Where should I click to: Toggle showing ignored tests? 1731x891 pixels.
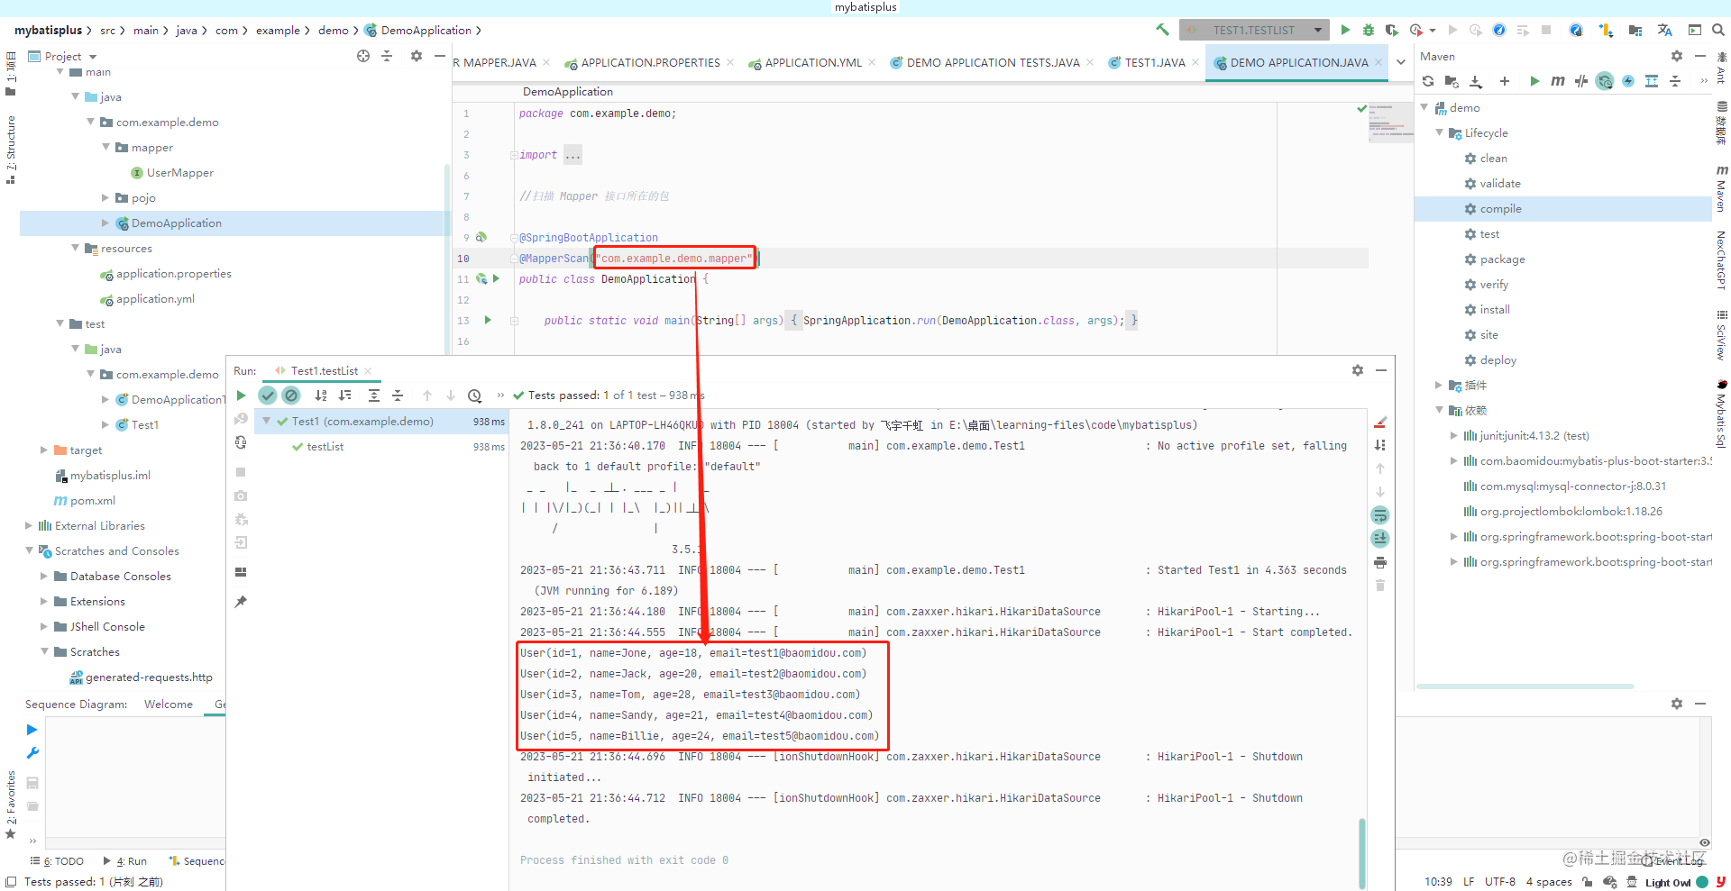tap(291, 395)
